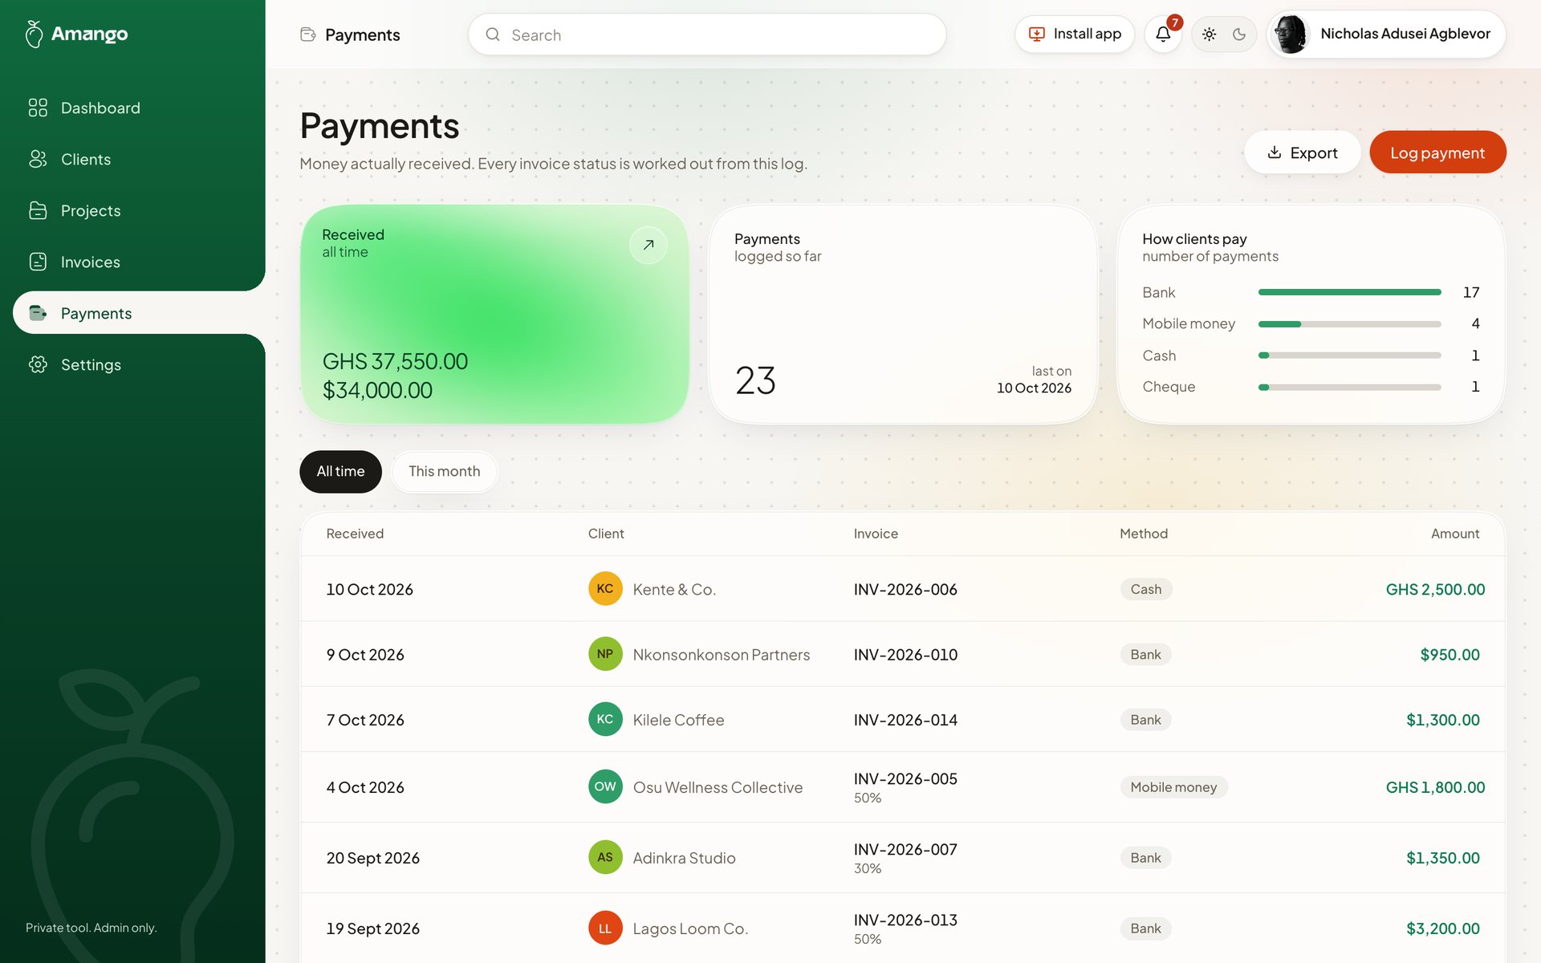1541x963 pixels.
Task: Click Nkonsonkonson Partners client name
Action: [x=721, y=654]
